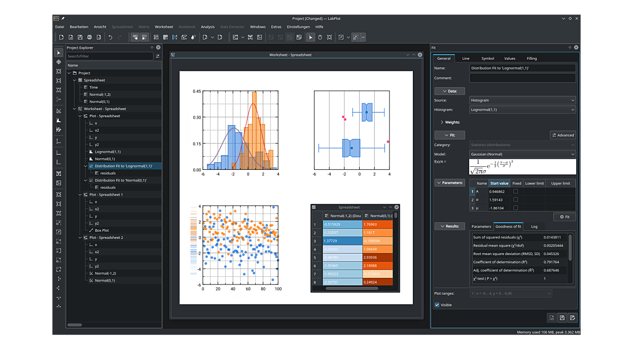Viewport: 633px width, 356px height.
Task: Click the Undo arrow in the toolbar
Action: click(110, 37)
